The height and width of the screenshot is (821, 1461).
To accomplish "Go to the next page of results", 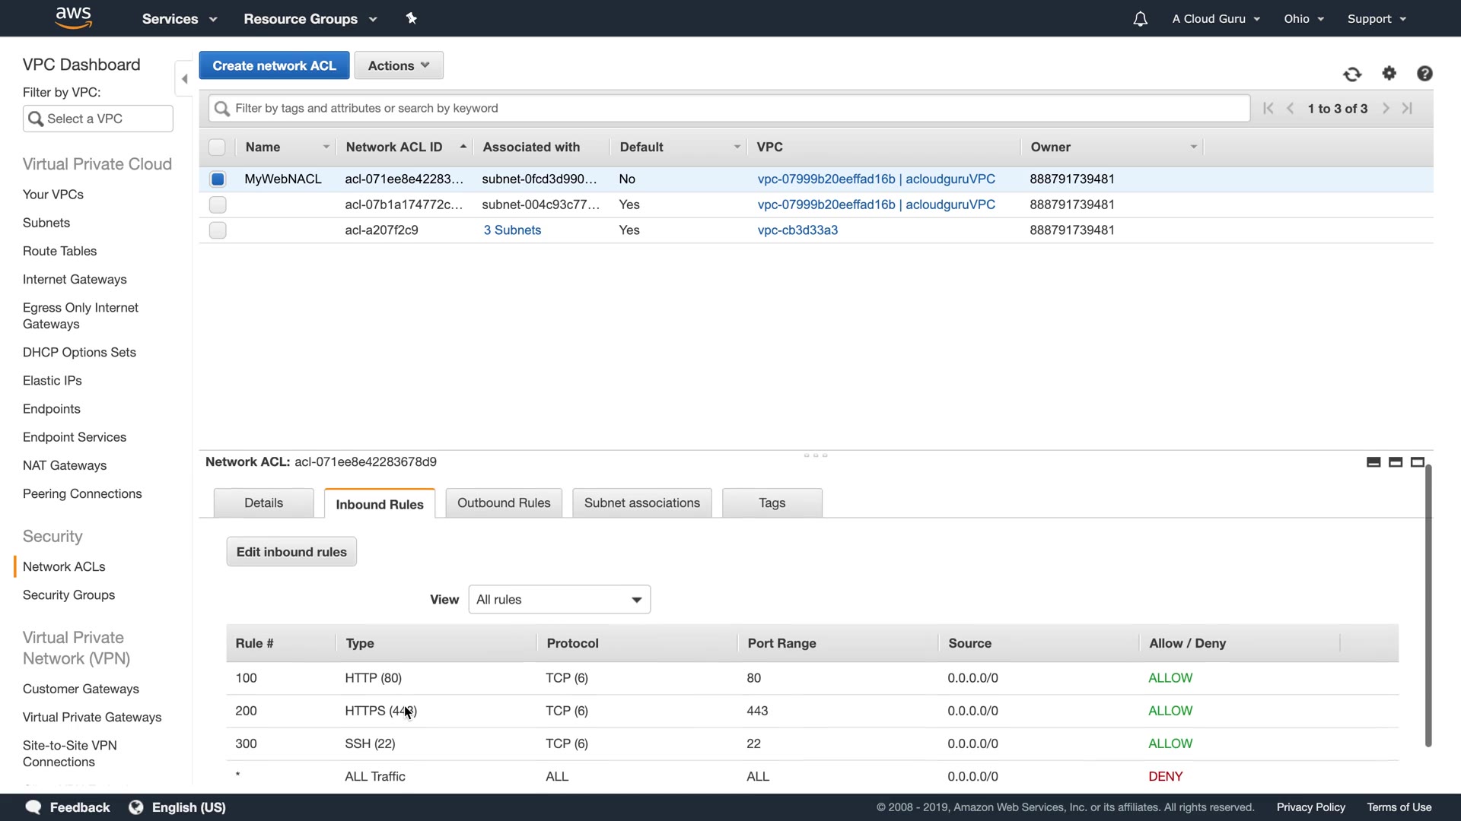I will [1386, 109].
